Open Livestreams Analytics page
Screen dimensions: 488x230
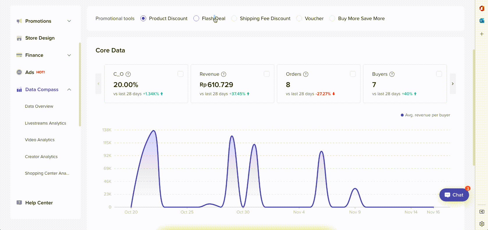45,123
